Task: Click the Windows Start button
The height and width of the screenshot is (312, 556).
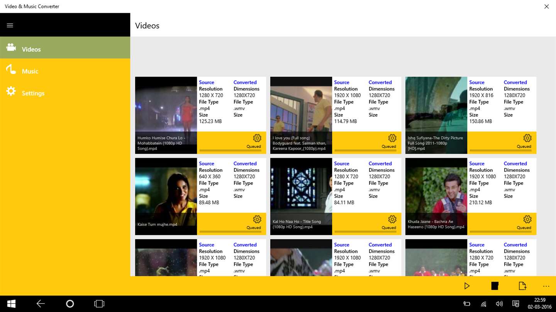Action: (11, 304)
